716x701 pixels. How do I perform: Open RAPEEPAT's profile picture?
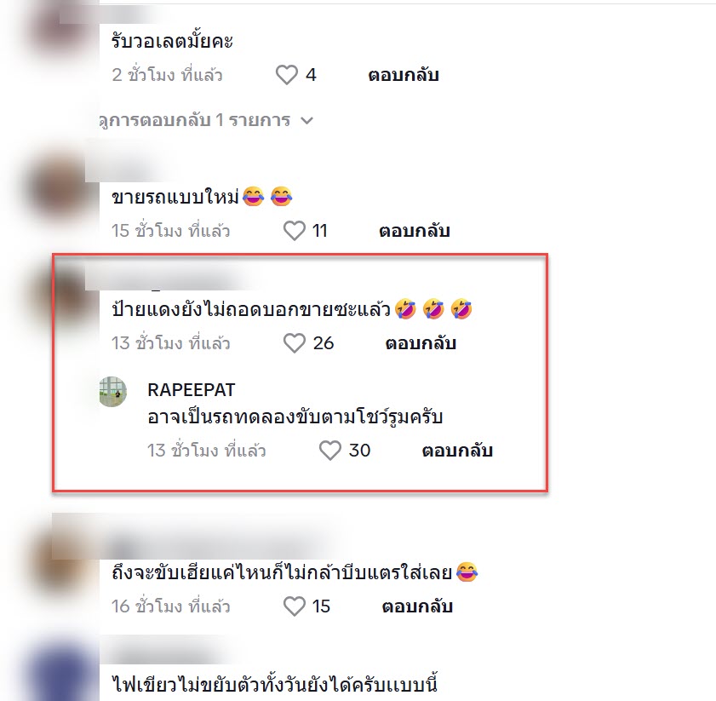pyautogui.click(x=112, y=392)
